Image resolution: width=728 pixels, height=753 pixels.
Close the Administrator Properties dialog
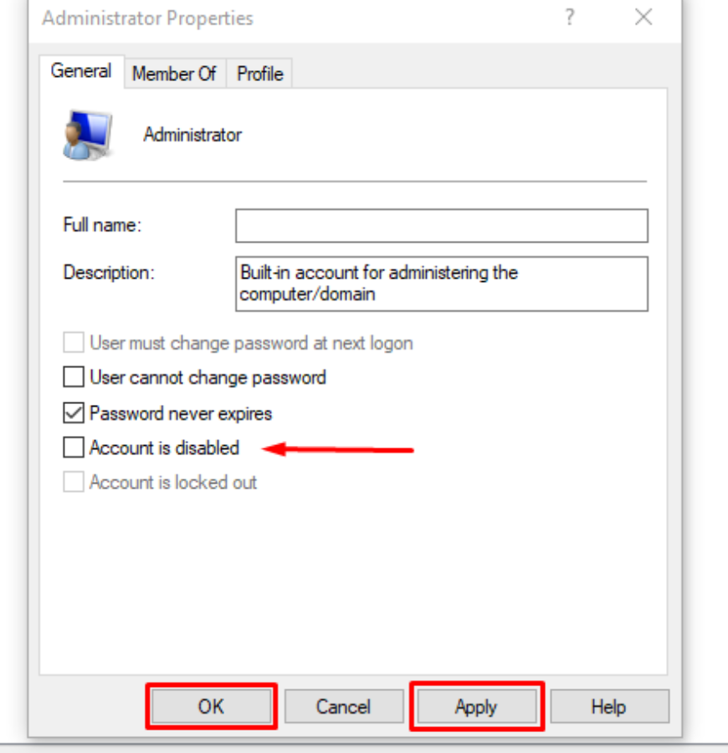[x=643, y=18]
